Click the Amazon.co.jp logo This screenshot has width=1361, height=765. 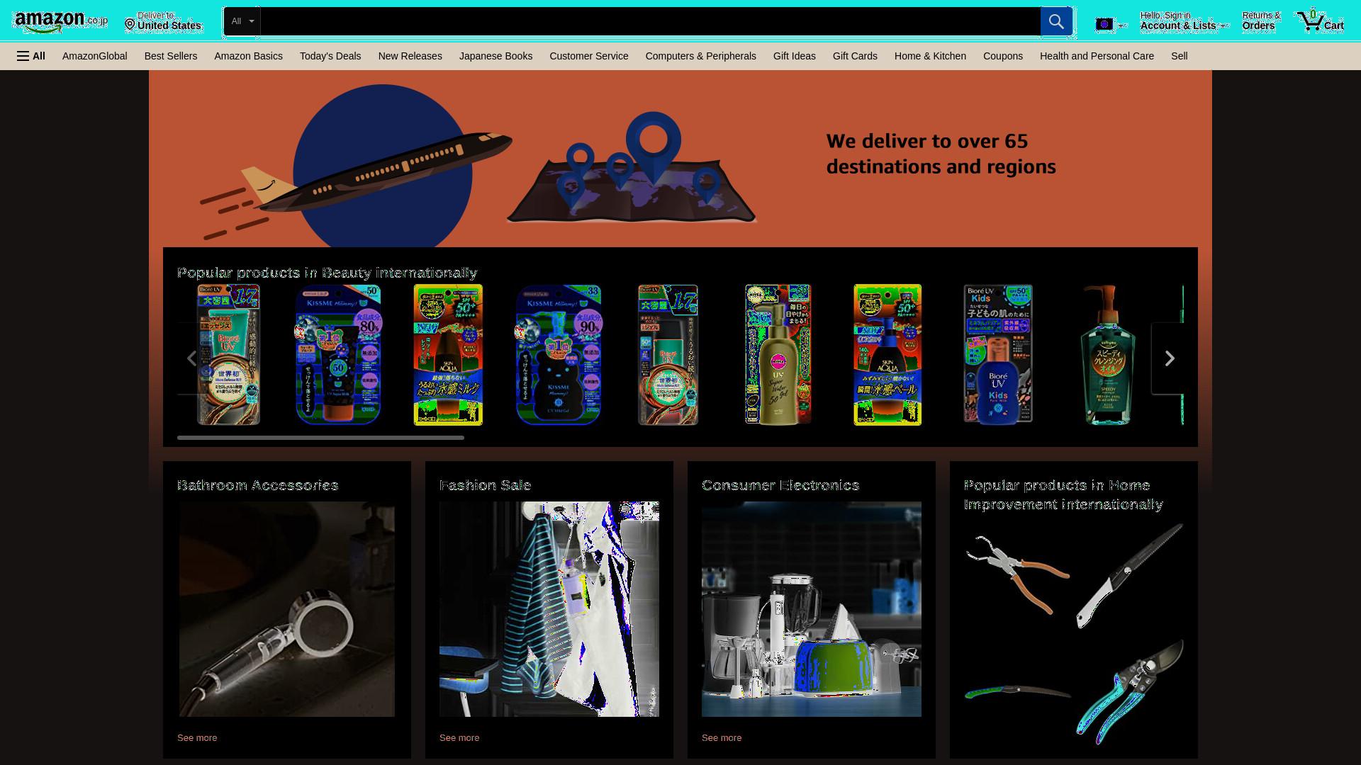61,22
